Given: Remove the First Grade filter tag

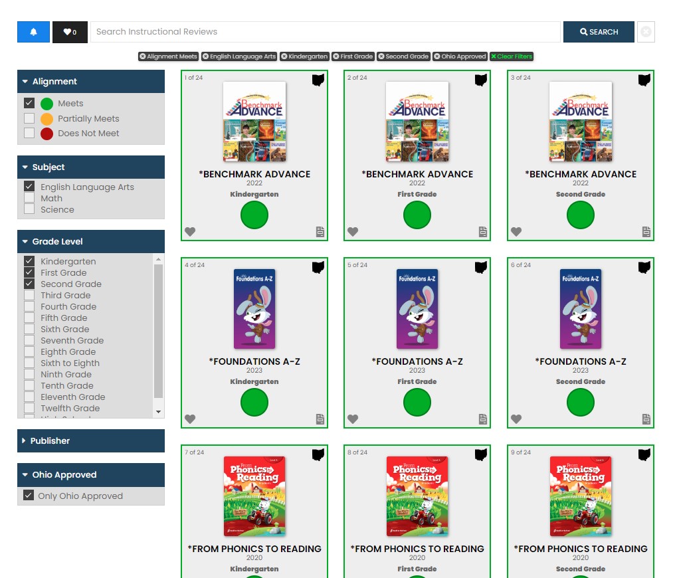Looking at the screenshot, I should [336, 56].
